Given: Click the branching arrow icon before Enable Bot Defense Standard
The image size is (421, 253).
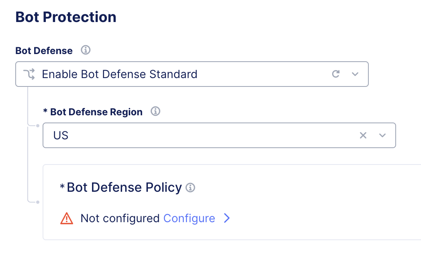Looking at the screenshot, I should [x=30, y=74].
